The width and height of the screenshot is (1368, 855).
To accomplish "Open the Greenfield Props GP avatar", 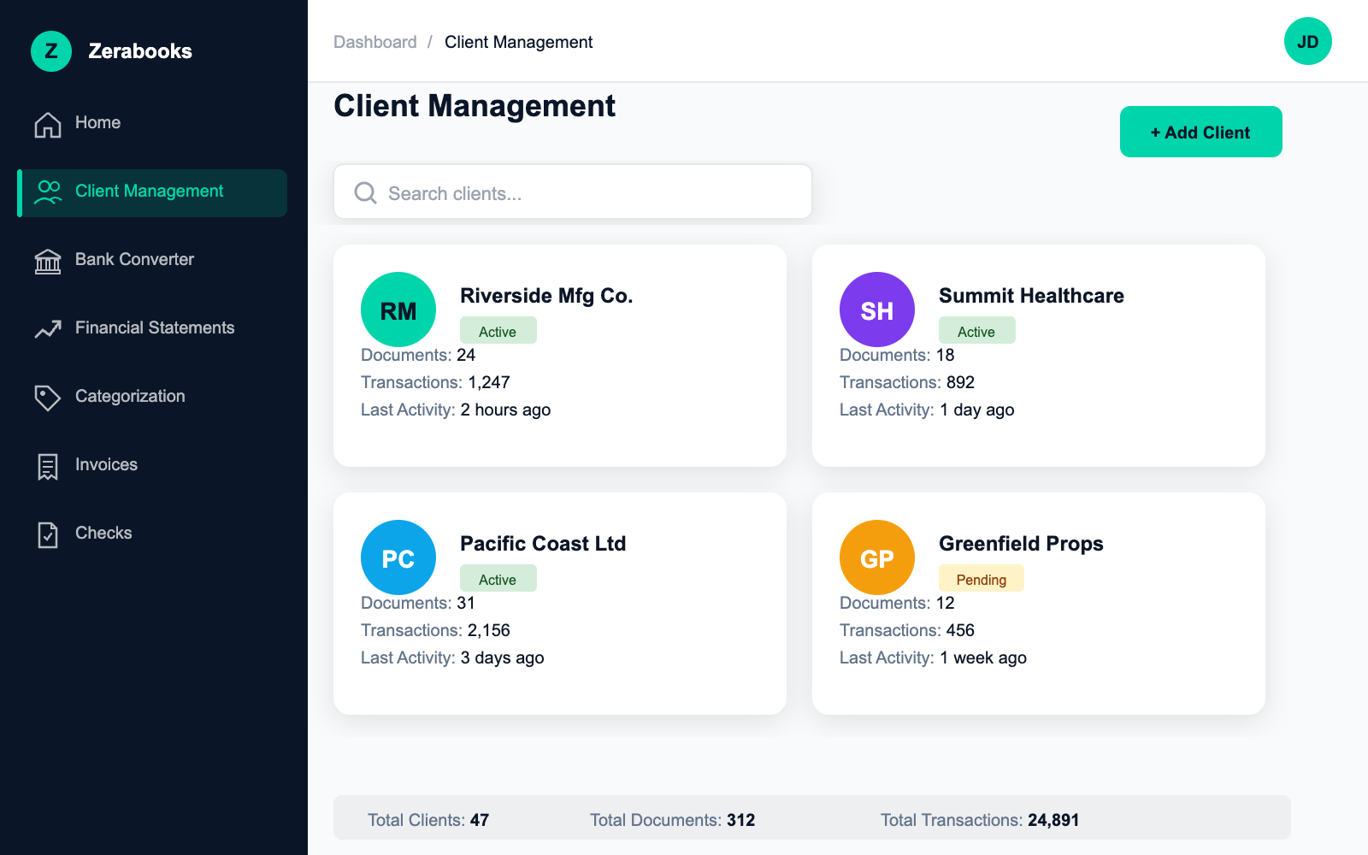I will (877, 557).
